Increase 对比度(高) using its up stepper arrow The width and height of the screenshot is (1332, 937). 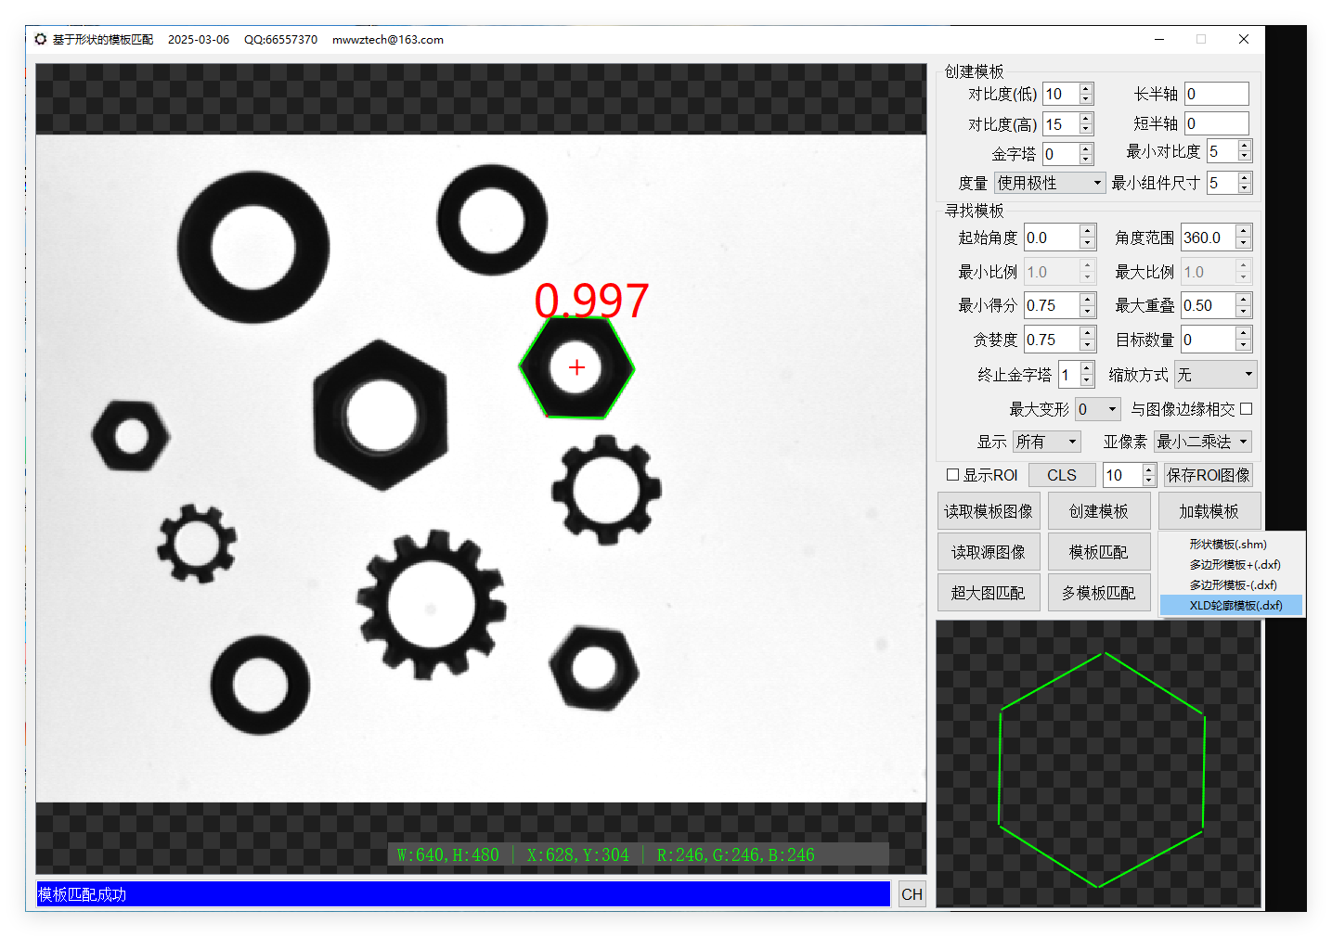point(1087,118)
